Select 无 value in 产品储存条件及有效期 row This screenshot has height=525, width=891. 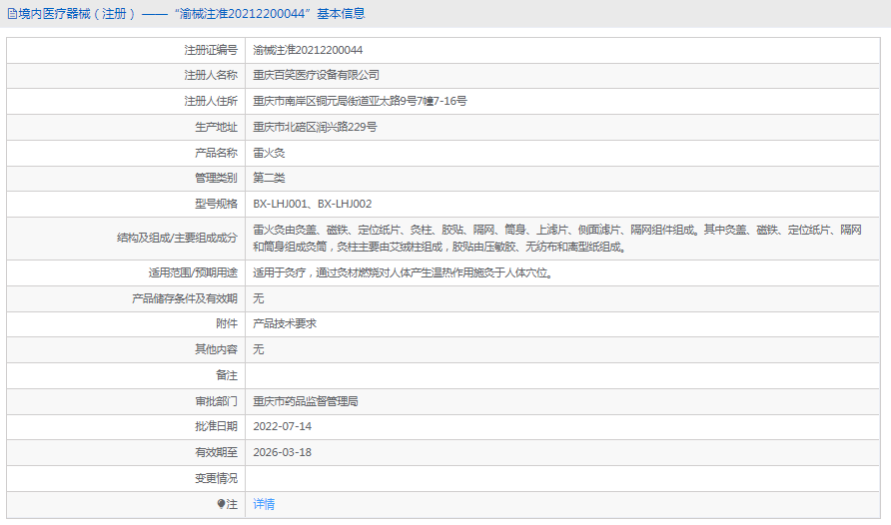pyautogui.click(x=259, y=298)
